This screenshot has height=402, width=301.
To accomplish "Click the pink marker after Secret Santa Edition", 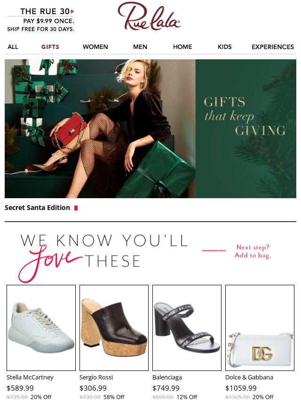I will pyautogui.click(x=76, y=208).
